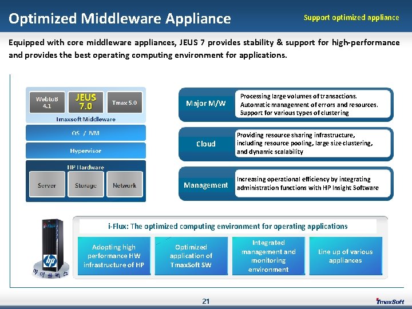Click the 'HP Hardware' heading
Viewport: 412px width, 309px height.
(x=86, y=167)
